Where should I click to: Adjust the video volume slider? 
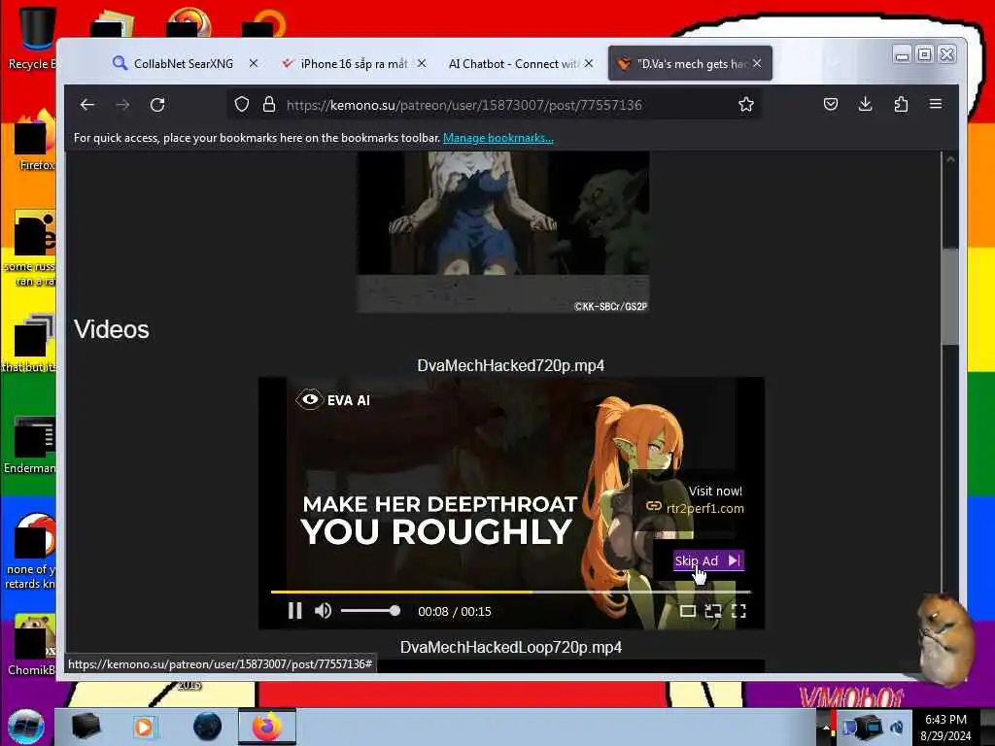pos(370,611)
